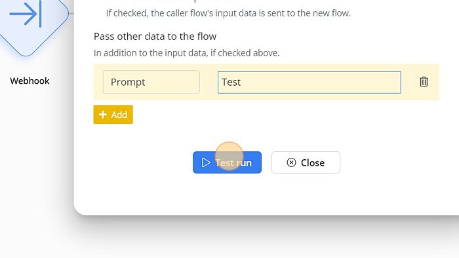Click blank dialog space right of Add button

264,115
